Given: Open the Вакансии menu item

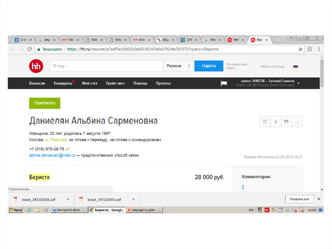Looking at the screenshot, I should point(37,83).
